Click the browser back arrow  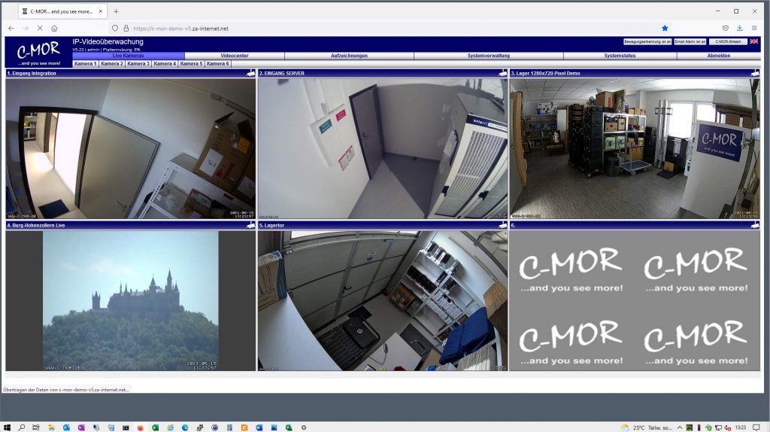pos(11,29)
